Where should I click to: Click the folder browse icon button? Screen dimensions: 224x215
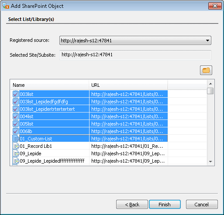coord(206,70)
